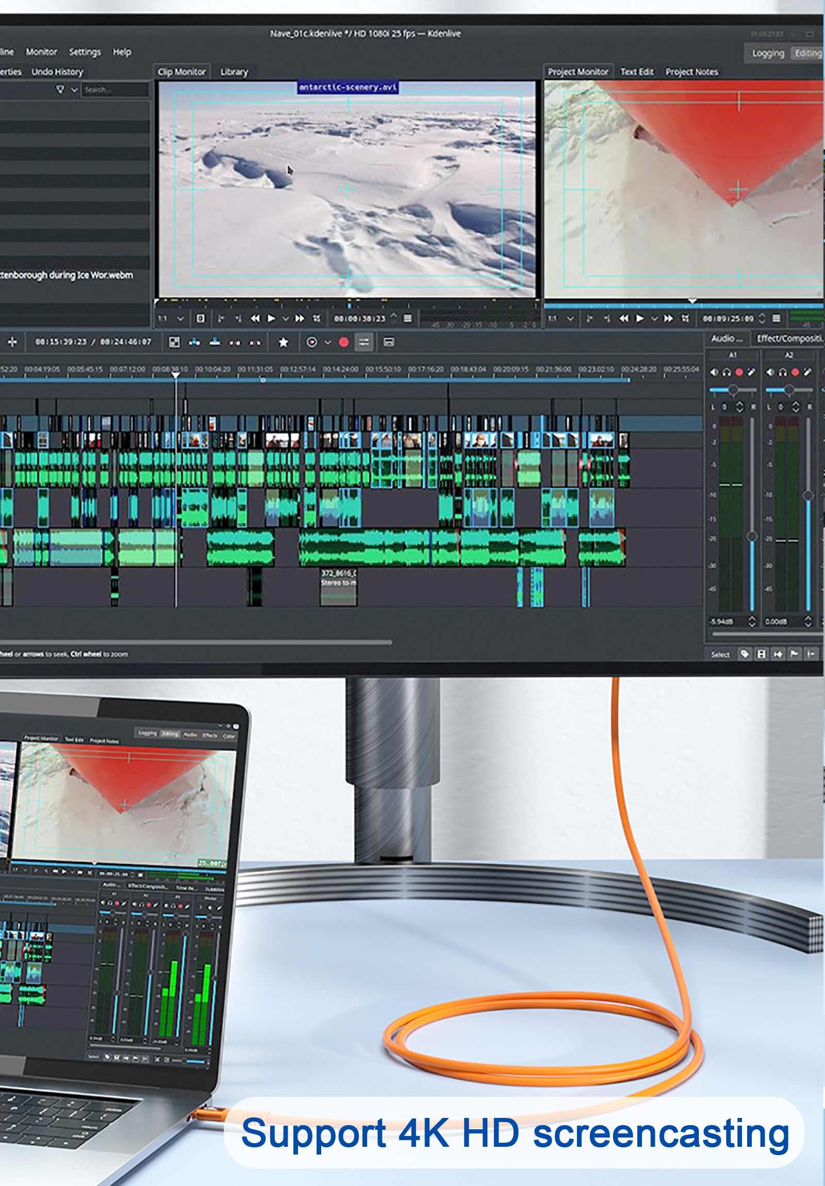Toggle solo headphones on track A2
The height and width of the screenshot is (1186, 825).
coord(783,372)
